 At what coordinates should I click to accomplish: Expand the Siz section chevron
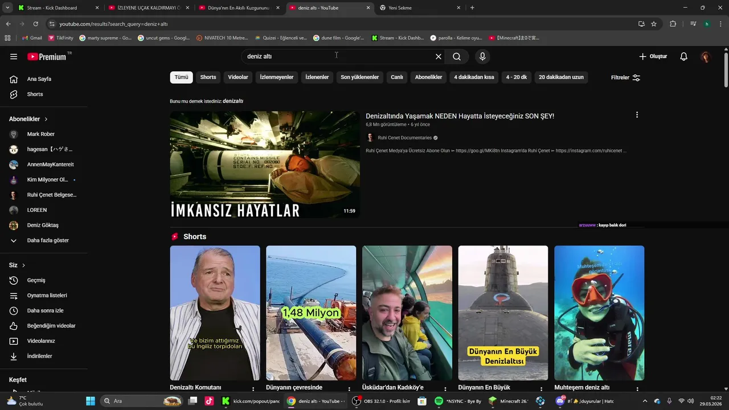pos(23,265)
